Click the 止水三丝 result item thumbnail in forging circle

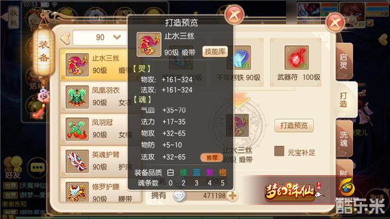tap(238, 125)
